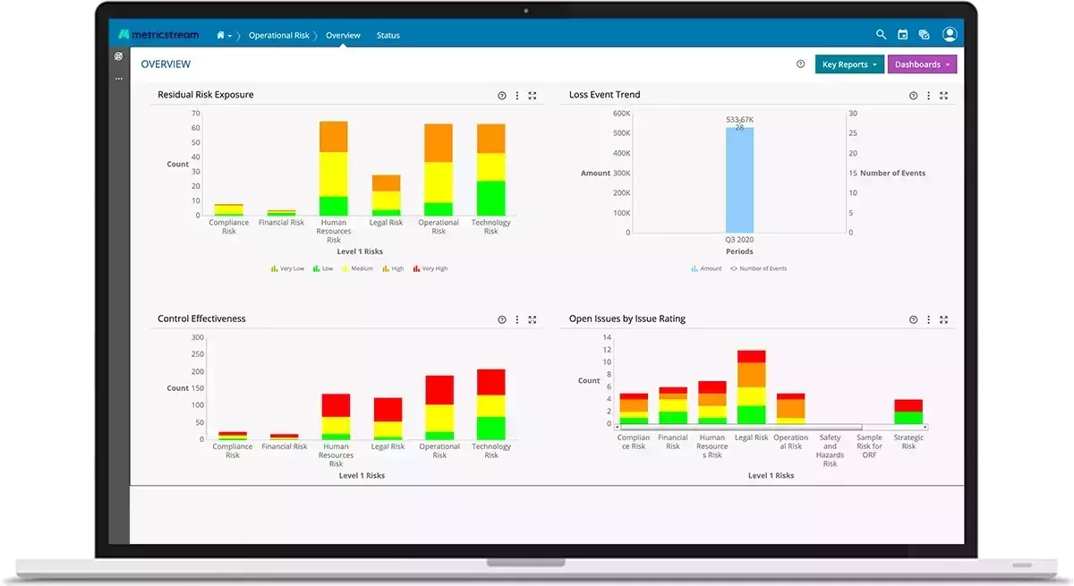
Task: Click the OVERVIEW page heading
Action: (x=166, y=64)
